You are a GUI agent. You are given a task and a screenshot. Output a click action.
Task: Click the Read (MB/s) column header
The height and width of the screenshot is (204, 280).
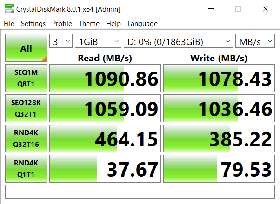[105, 58]
